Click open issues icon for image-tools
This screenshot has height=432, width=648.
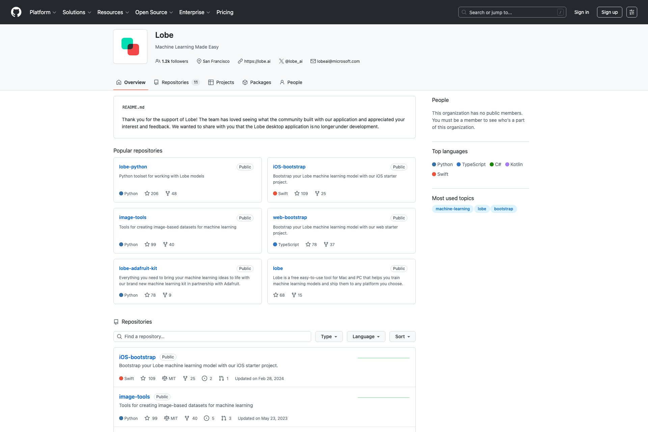click(x=207, y=418)
